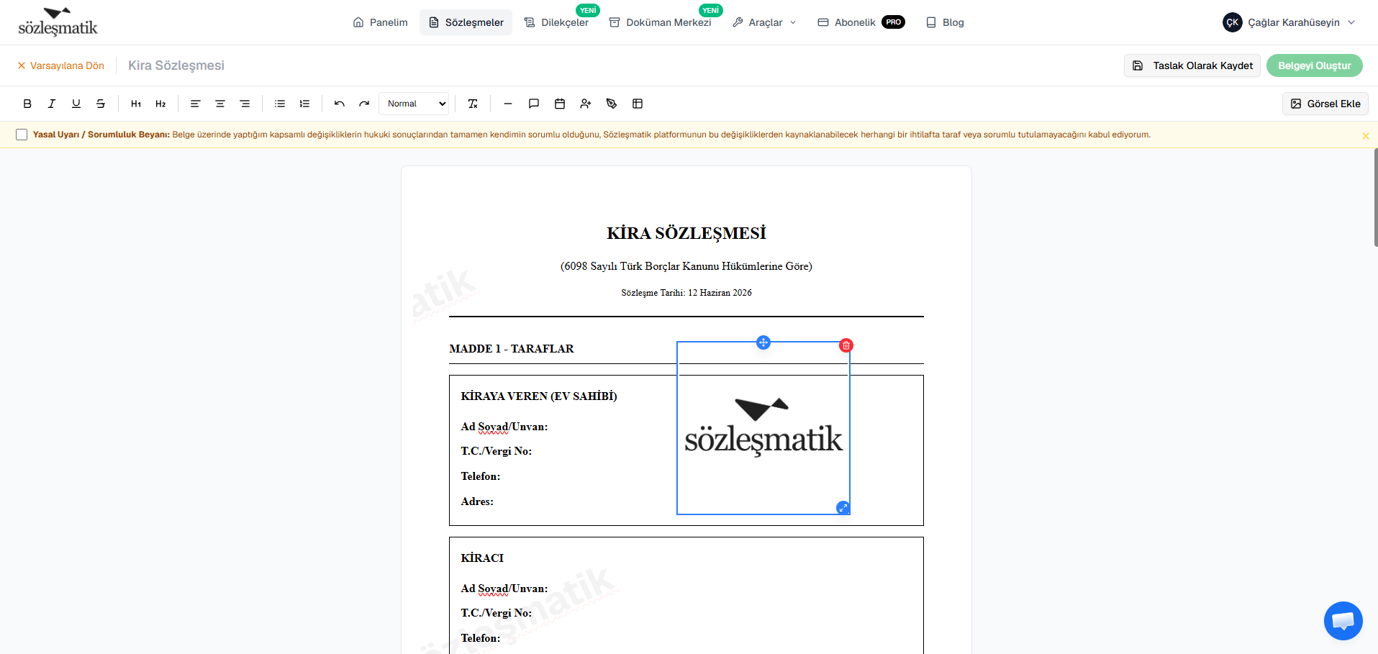The width and height of the screenshot is (1378, 654).
Task: Redo the last undone edit
Action: pos(364,104)
